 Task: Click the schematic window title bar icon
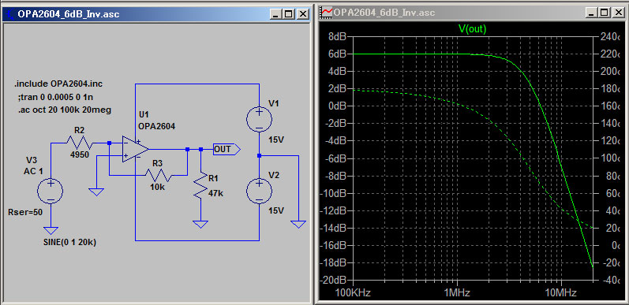point(9,14)
